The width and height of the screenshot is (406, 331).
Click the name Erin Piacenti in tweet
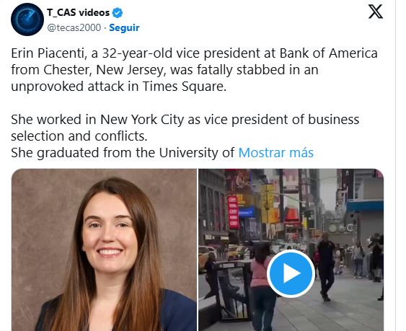point(48,53)
